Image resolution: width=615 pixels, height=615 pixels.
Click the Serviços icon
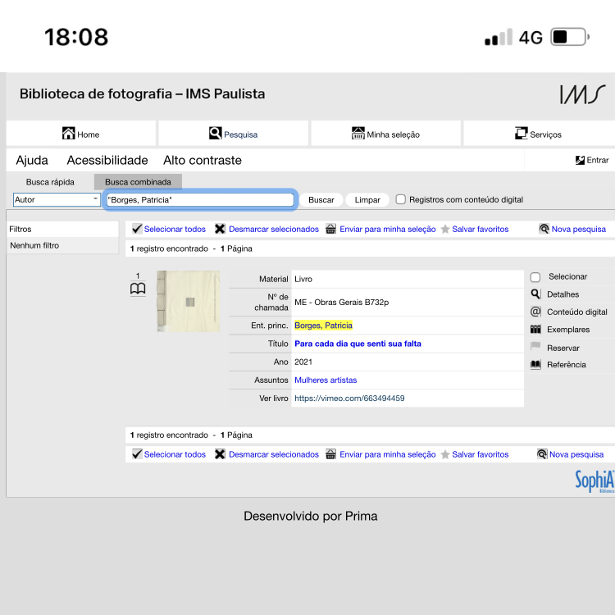click(x=522, y=134)
